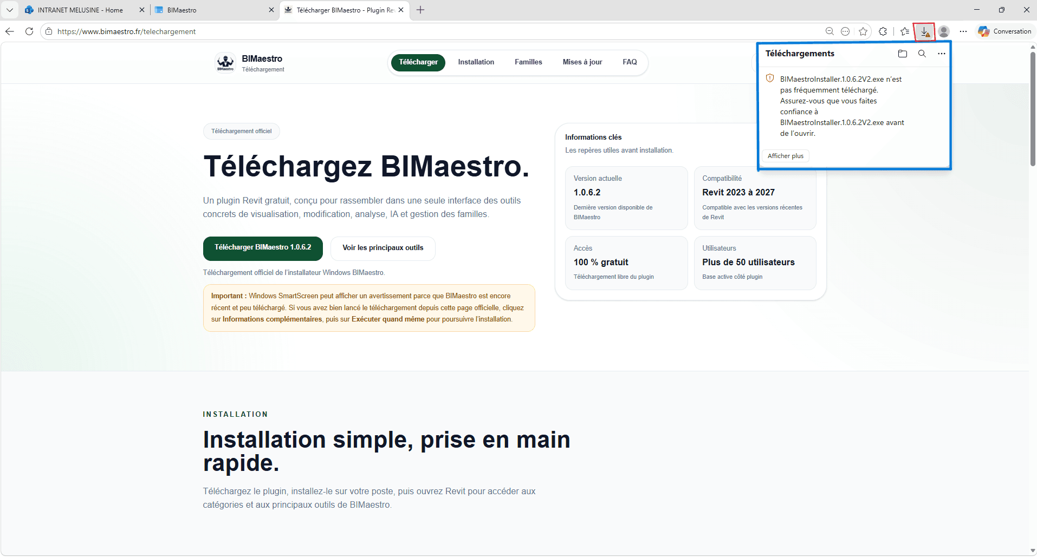
Task: Toggle the Downloads toolbar button
Action: (x=924, y=32)
